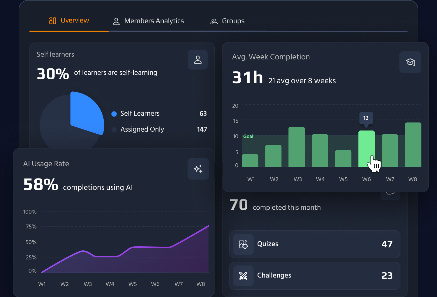437x297 pixels.
Task: Open the Challenges row
Action: point(315,276)
